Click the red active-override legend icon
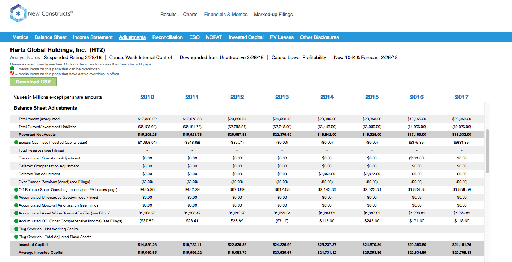 click(x=12, y=74)
